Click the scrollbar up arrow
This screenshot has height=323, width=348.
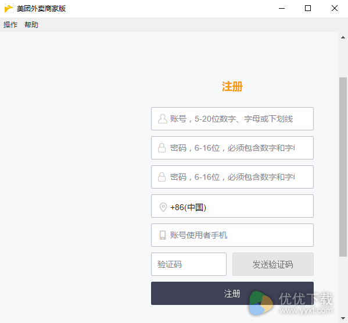pos(343,37)
